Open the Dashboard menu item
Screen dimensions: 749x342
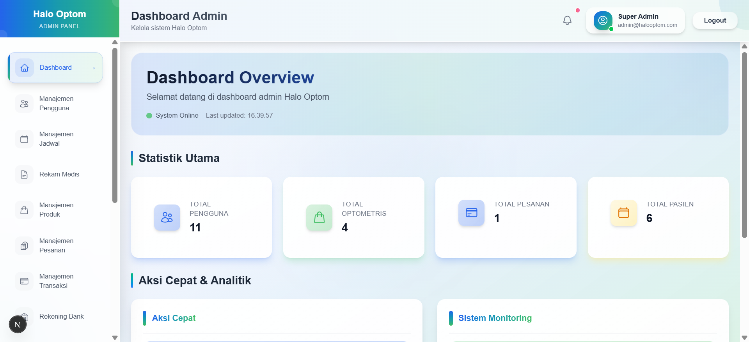point(55,68)
